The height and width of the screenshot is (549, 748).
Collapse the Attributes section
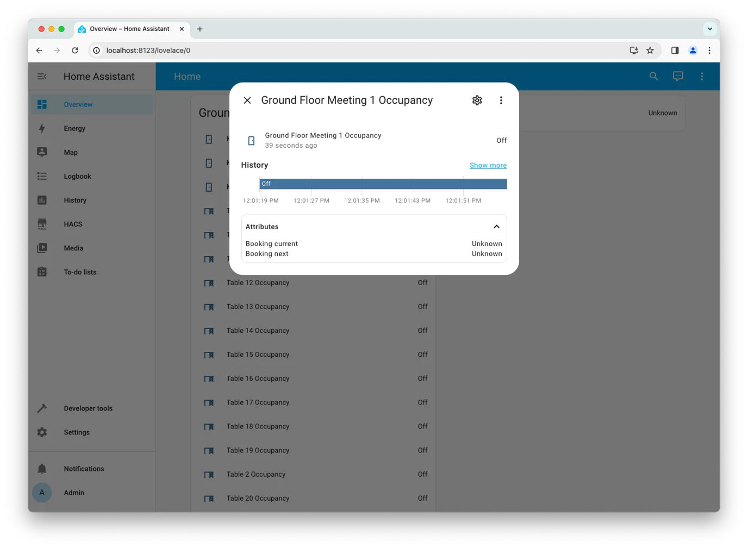(x=496, y=227)
